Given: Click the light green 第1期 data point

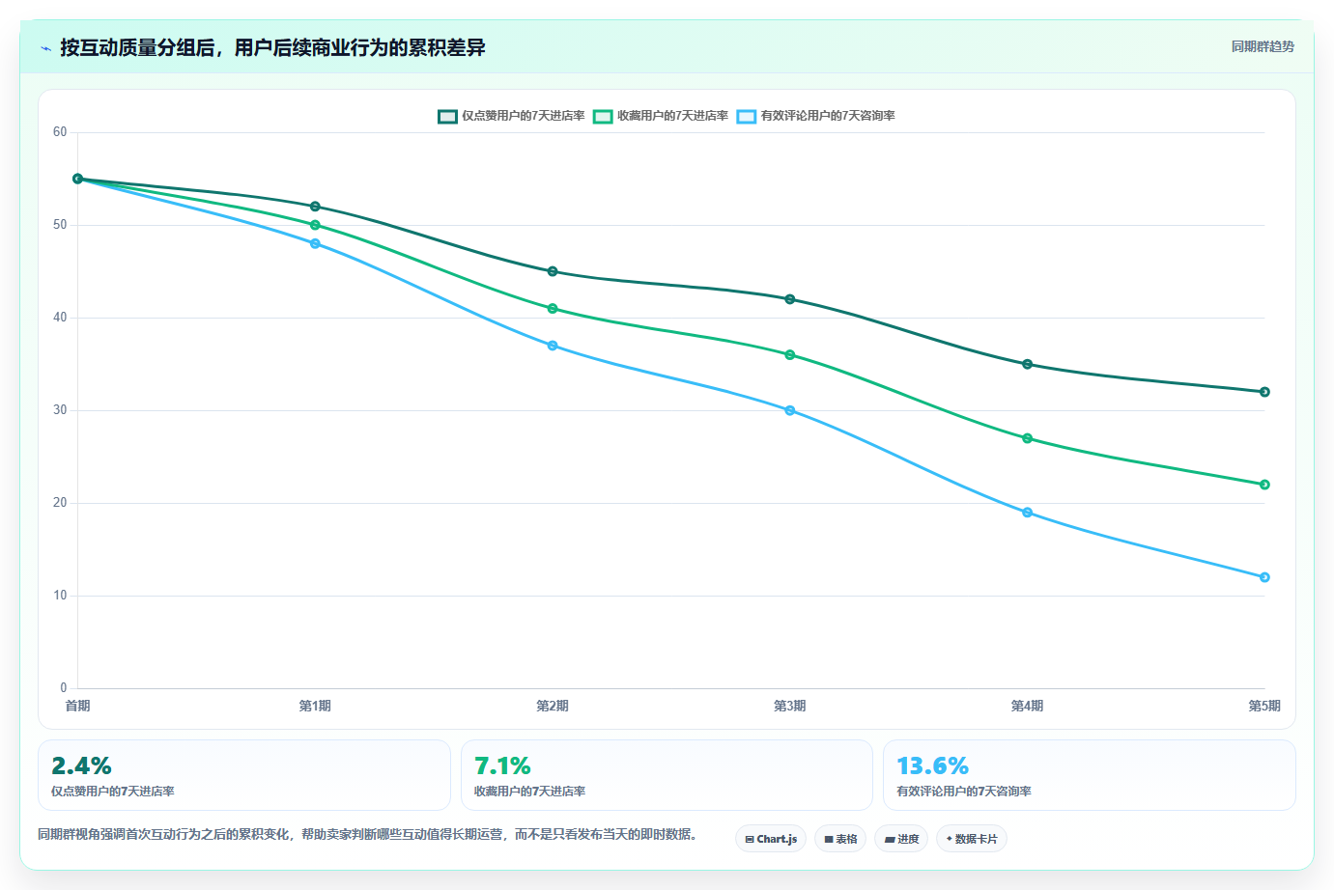Looking at the screenshot, I should coord(315,225).
